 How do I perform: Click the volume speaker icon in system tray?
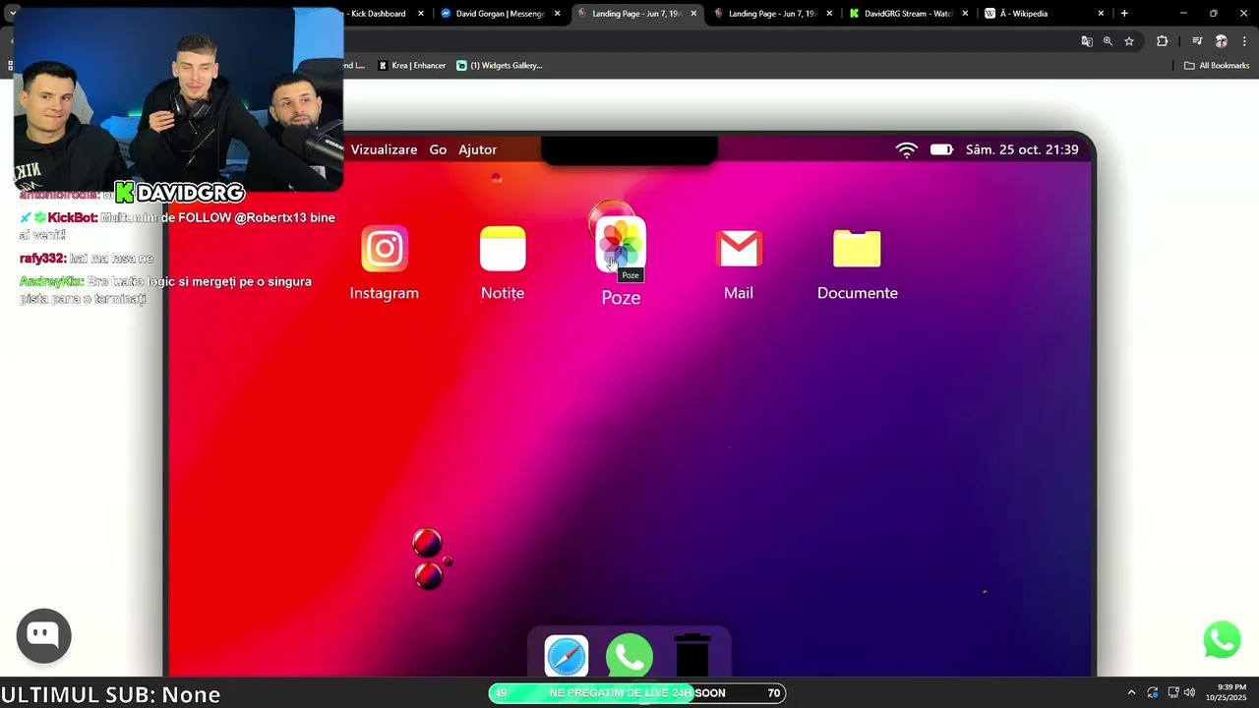coord(1189,692)
